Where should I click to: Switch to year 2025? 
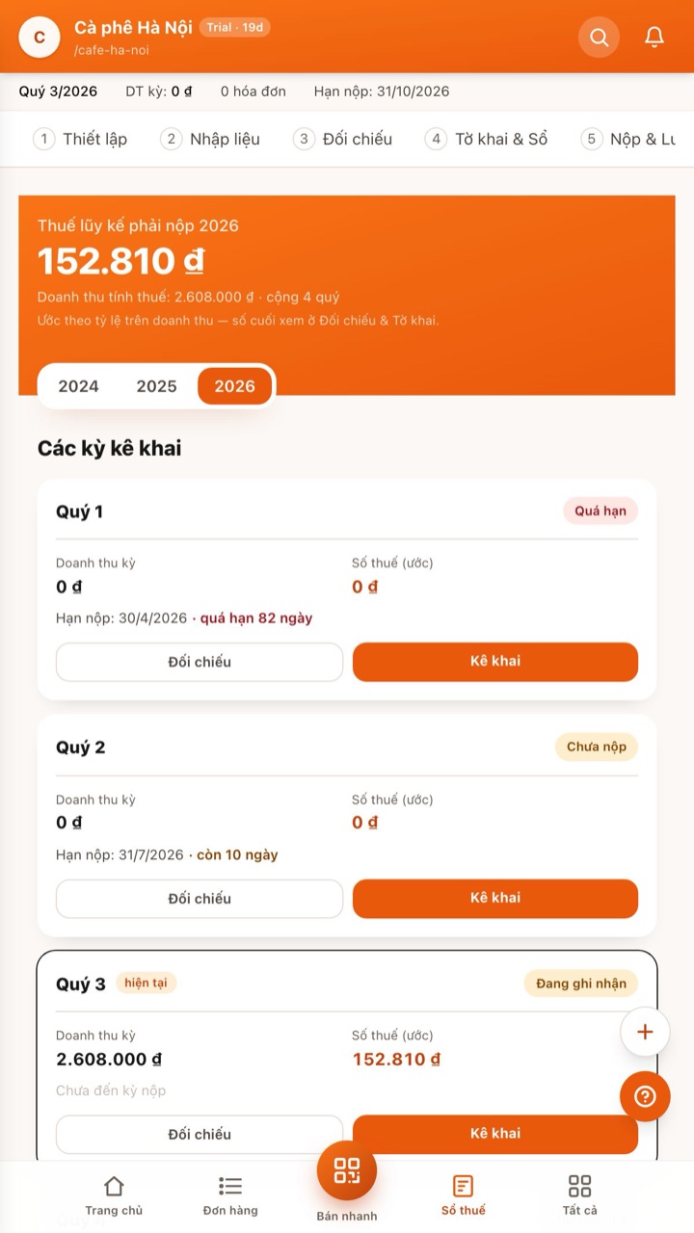156,386
